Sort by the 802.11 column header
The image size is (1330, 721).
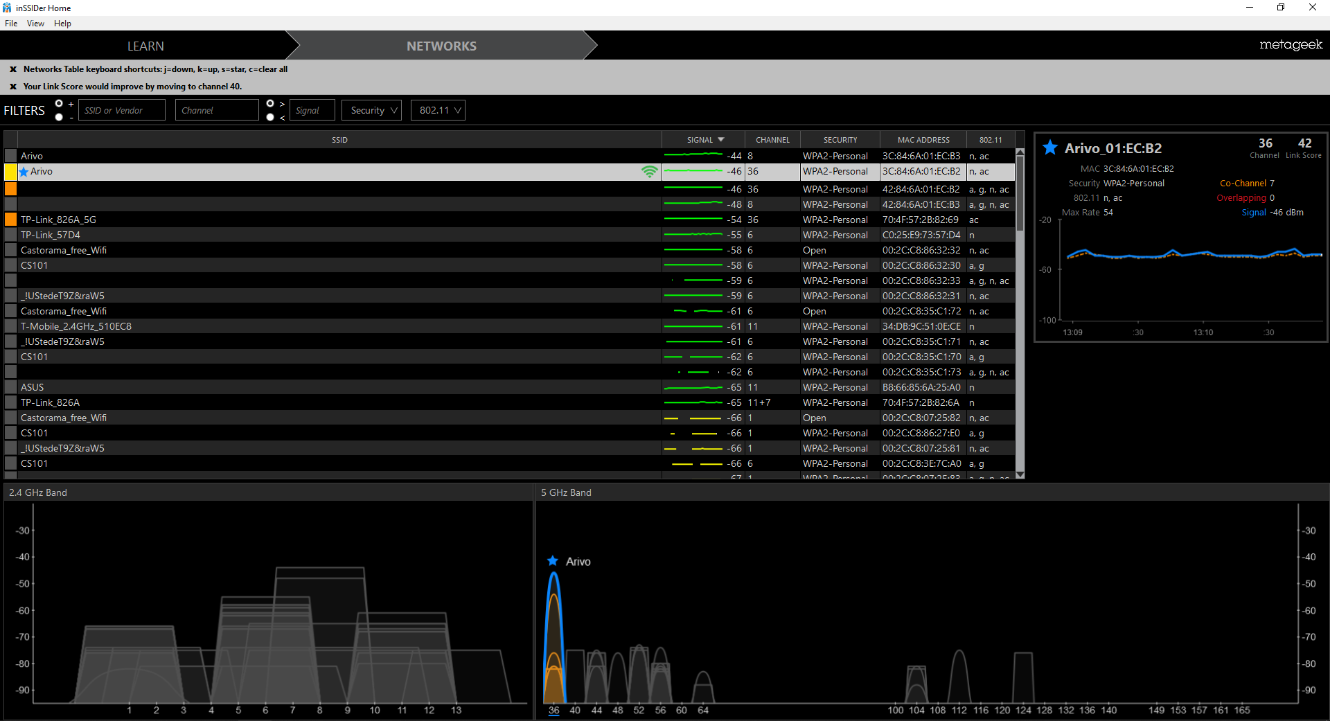991,140
